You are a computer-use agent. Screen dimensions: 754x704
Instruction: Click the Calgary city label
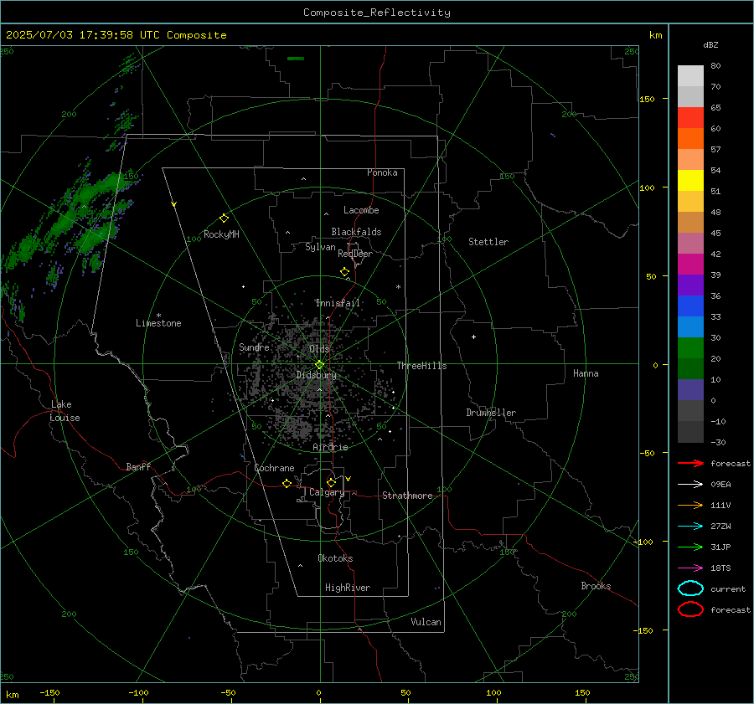pyautogui.click(x=327, y=492)
